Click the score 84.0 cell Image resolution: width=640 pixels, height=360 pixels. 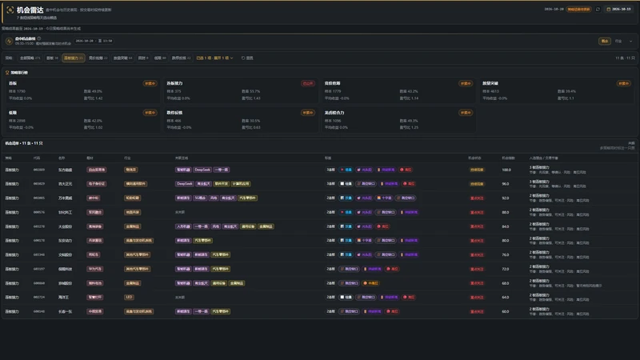point(506,226)
